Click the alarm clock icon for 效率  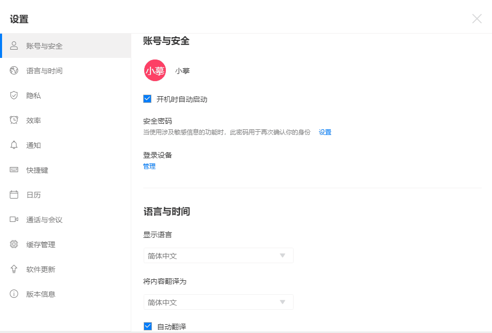[14, 120]
